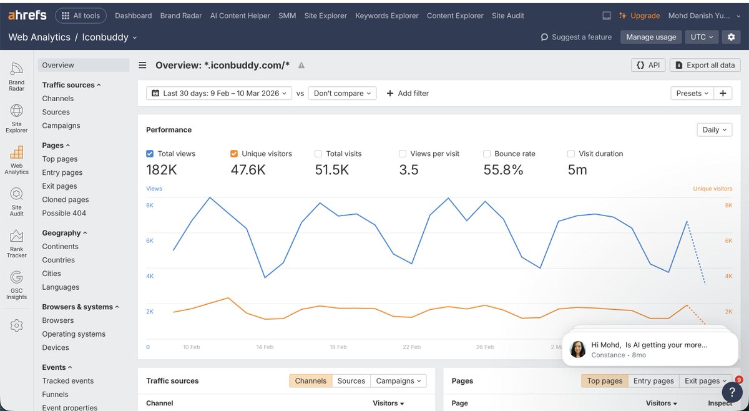749x411 pixels.
Task: Open Site Audit in top navigation
Action: coord(508,16)
